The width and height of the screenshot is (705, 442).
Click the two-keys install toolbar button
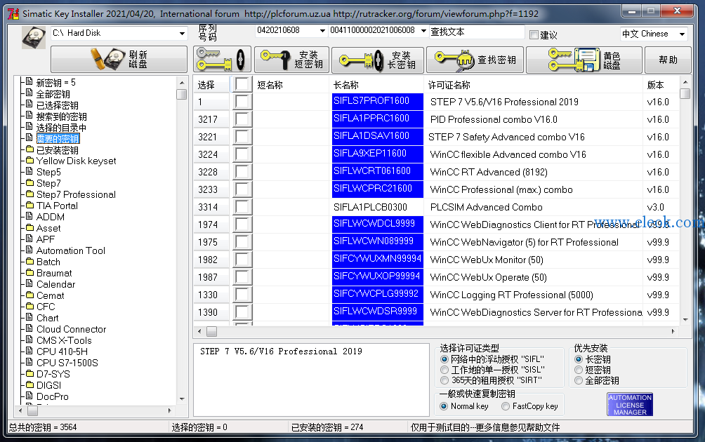[222, 60]
